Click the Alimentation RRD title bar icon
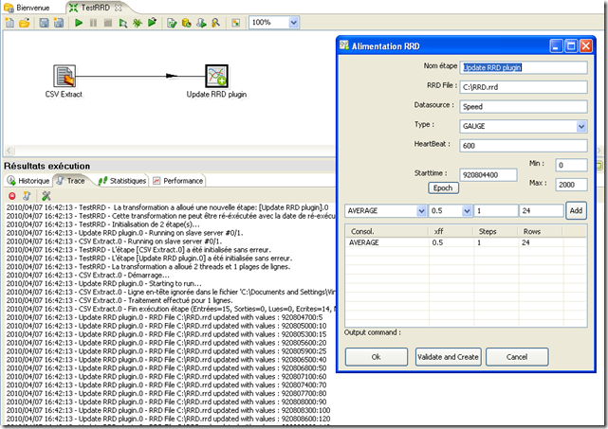Screen dimensions: 608x429 point(344,45)
